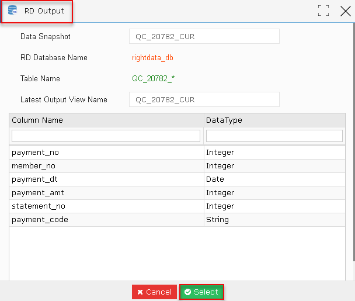355x301 pixels.
Task: Click the RD Output database icon
Action: pyautogui.click(x=12, y=11)
